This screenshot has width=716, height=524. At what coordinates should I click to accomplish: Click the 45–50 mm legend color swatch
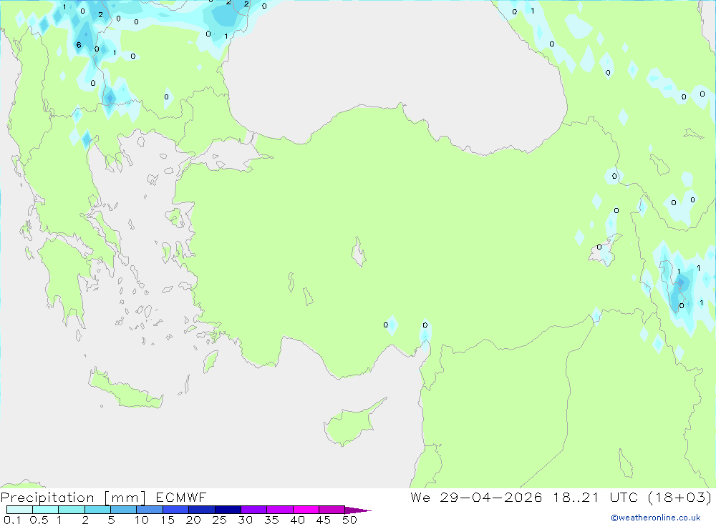(332, 510)
